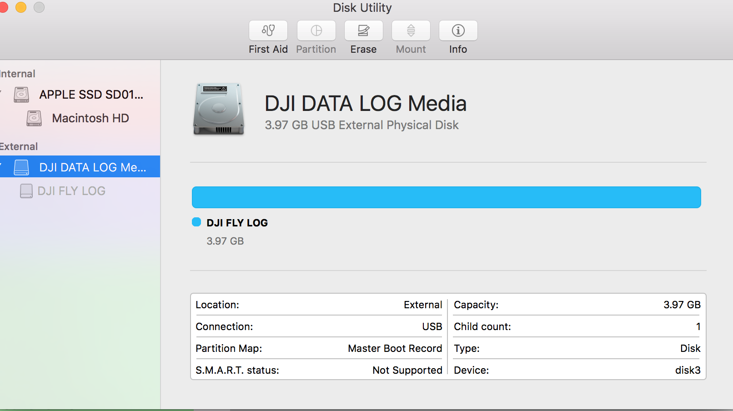733x411 pixels.
Task: Click the Connection USB value
Action: click(432, 326)
